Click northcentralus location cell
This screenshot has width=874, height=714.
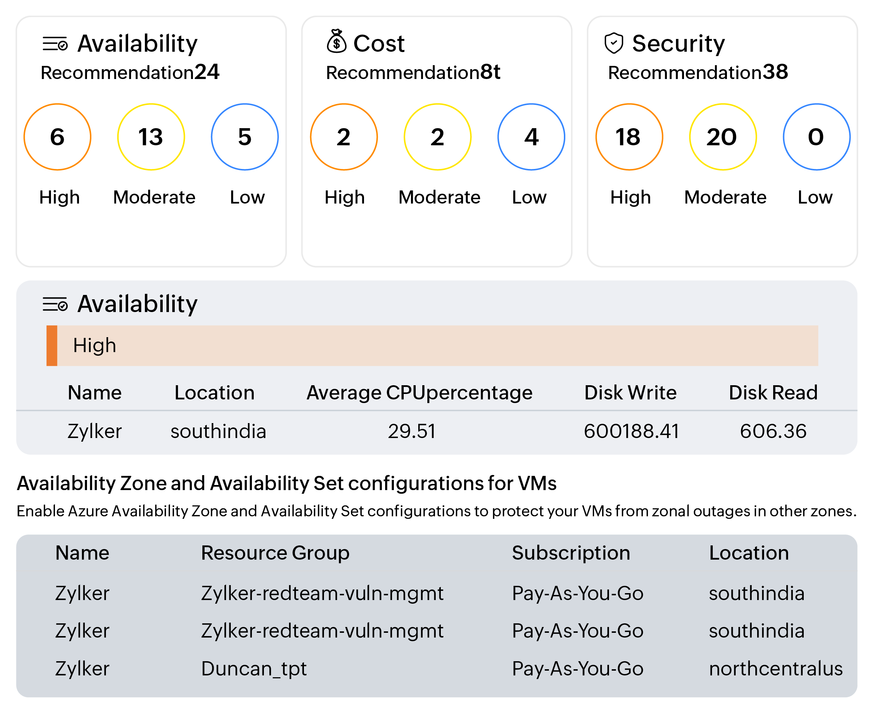click(x=776, y=669)
